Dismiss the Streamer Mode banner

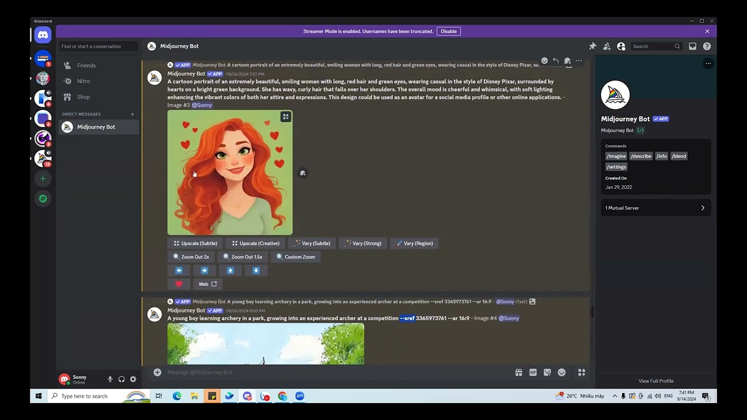[x=707, y=31]
